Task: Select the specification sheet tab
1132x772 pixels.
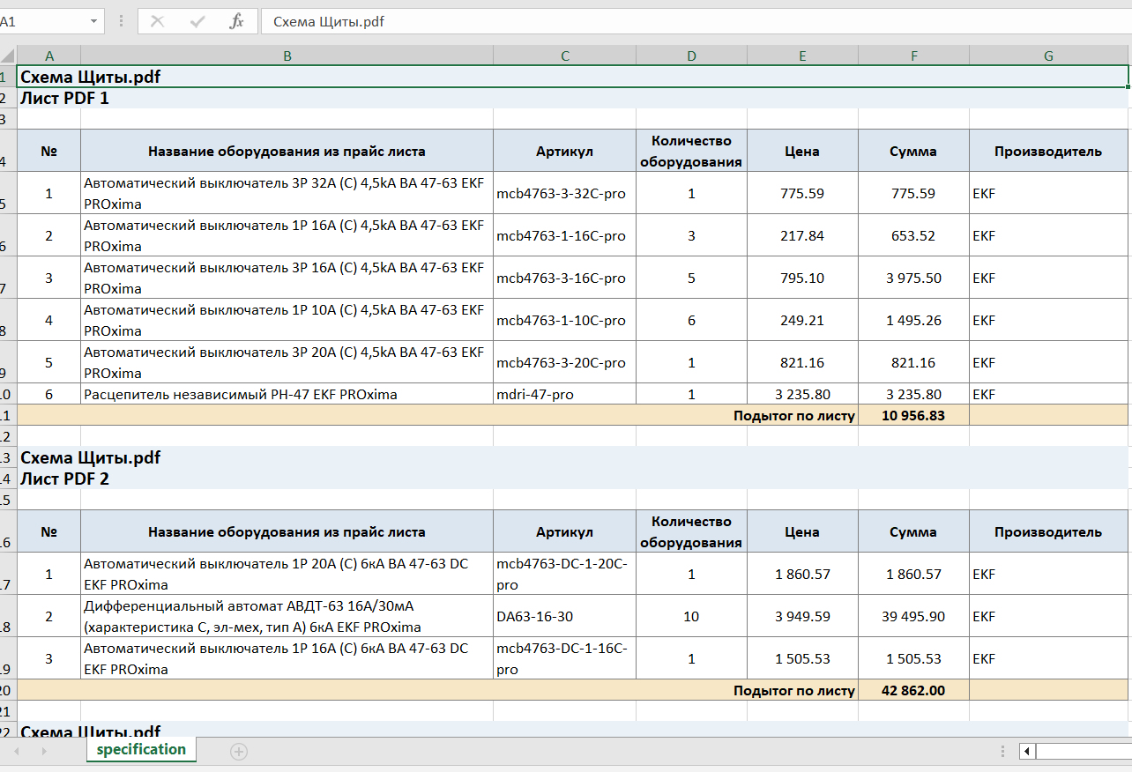Action: [x=141, y=750]
